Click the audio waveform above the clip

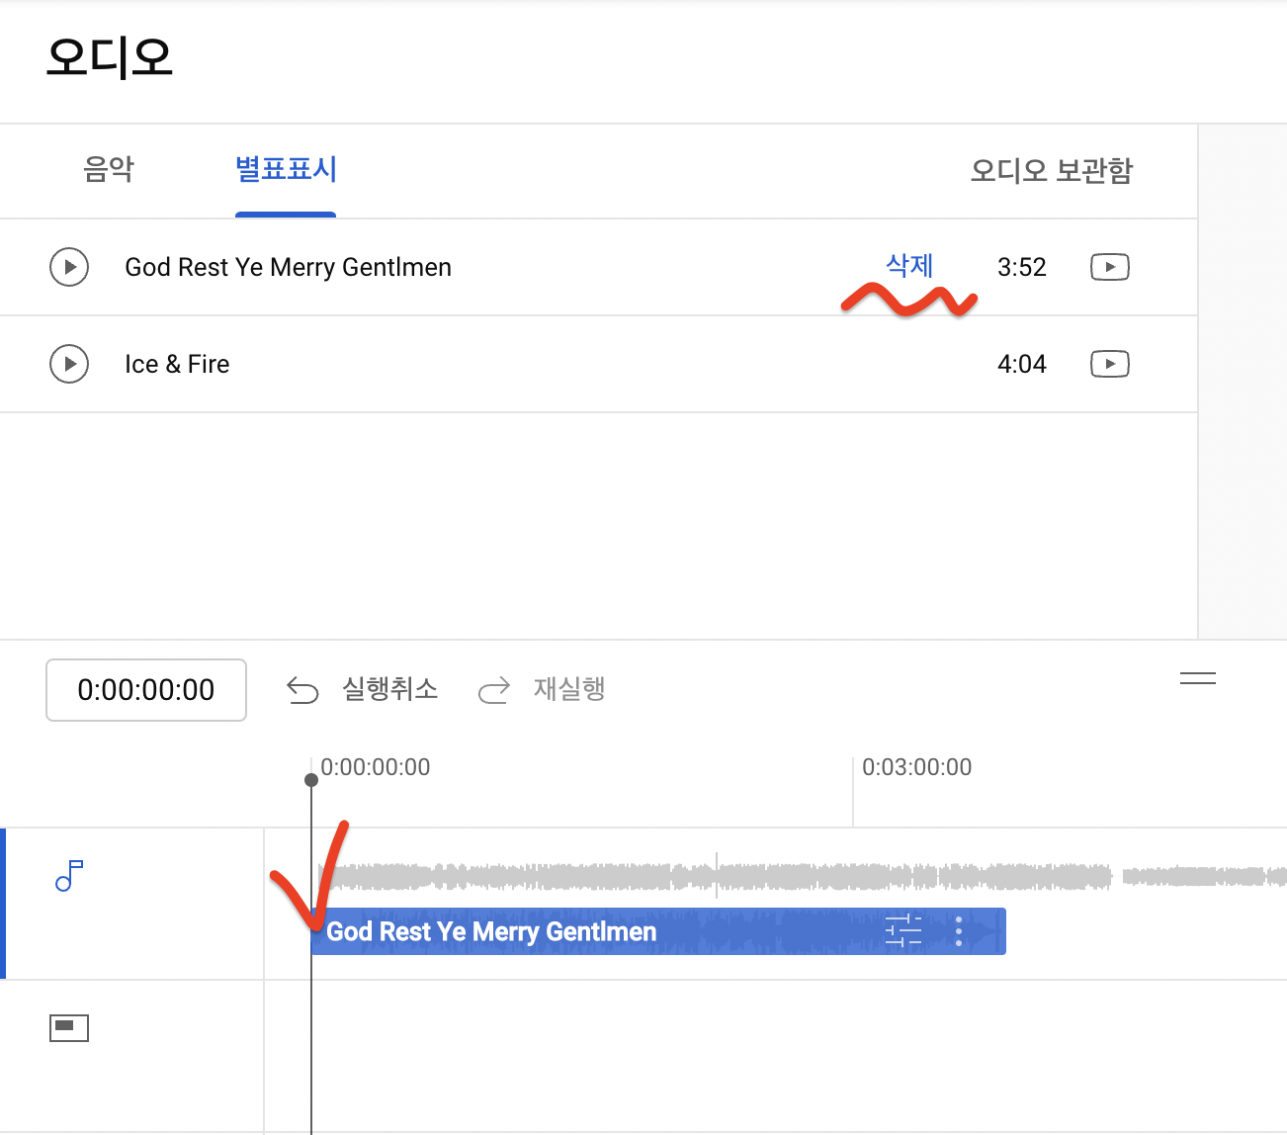click(803, 876)
